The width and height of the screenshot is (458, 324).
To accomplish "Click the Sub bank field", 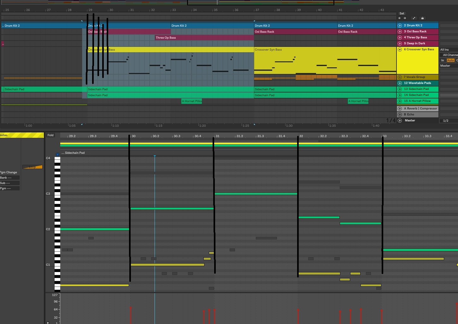I will 10,183.
